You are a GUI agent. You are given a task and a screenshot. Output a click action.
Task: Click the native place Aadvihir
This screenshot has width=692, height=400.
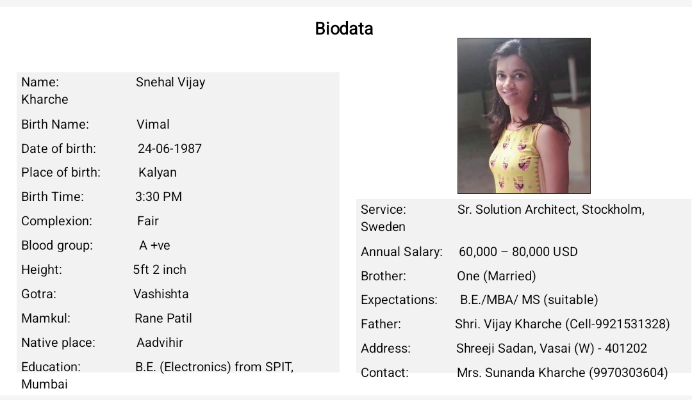(x=160, y=342)
